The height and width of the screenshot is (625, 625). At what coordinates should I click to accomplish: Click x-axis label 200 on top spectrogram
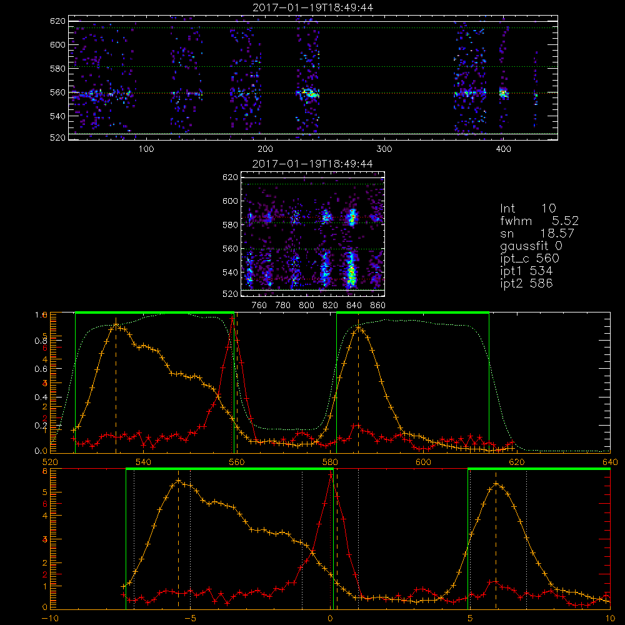265,149
